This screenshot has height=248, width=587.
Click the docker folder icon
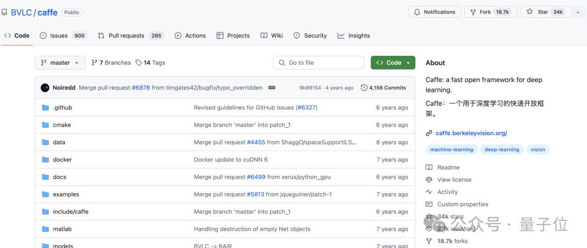[46, 160]
